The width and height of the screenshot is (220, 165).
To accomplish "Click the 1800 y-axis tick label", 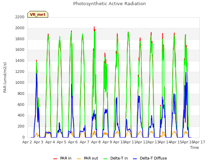I will pyautogui.click(x=20, y=39).
